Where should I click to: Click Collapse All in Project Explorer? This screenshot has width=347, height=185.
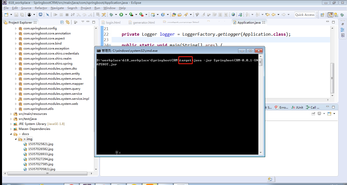(x=62, y=22)
